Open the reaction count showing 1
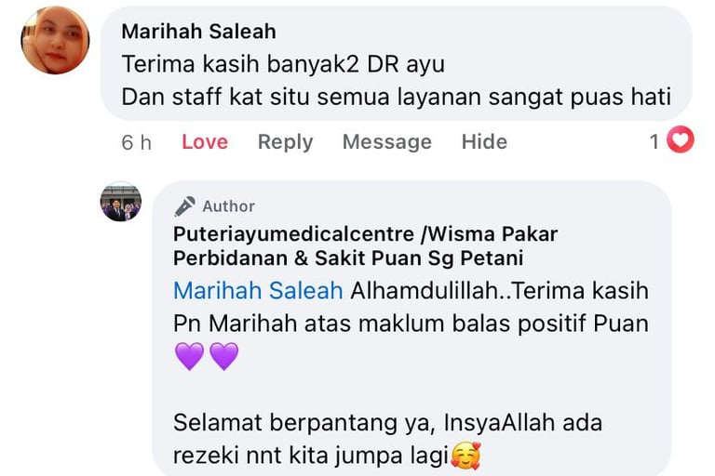The height and width of the screenshot is (476, 715). coord(654,141)
